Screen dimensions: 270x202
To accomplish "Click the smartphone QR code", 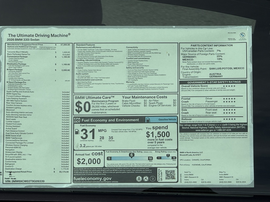I will pyautogui.click(x=170, y=175).
